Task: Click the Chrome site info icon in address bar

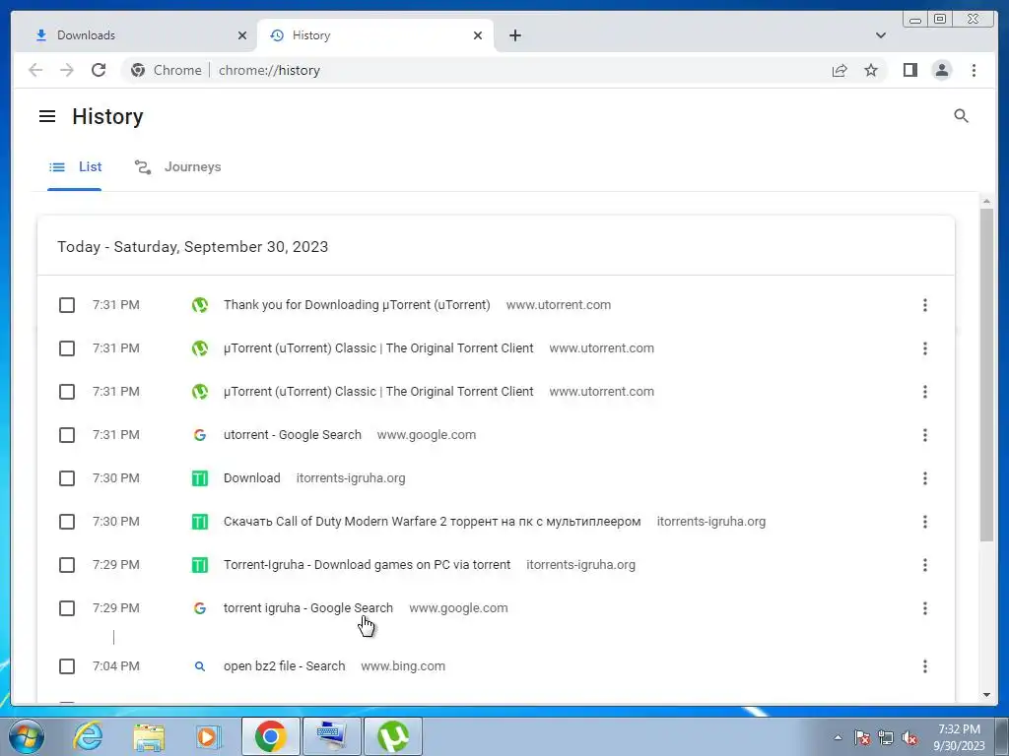Action: coord(138,70)
